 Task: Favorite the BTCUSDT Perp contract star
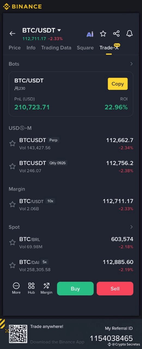[x=13, y=143]
